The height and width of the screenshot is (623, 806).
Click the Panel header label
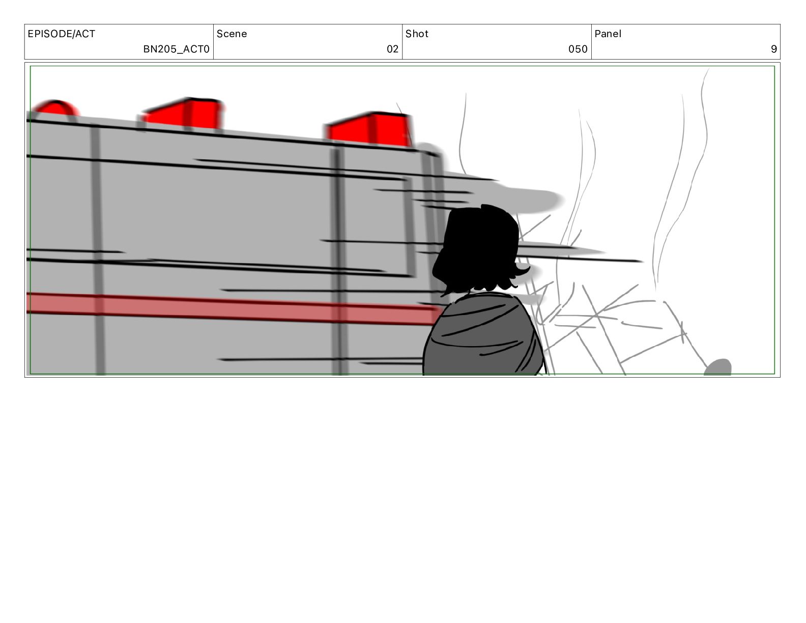pyautogui.click(x=608, y=34)
